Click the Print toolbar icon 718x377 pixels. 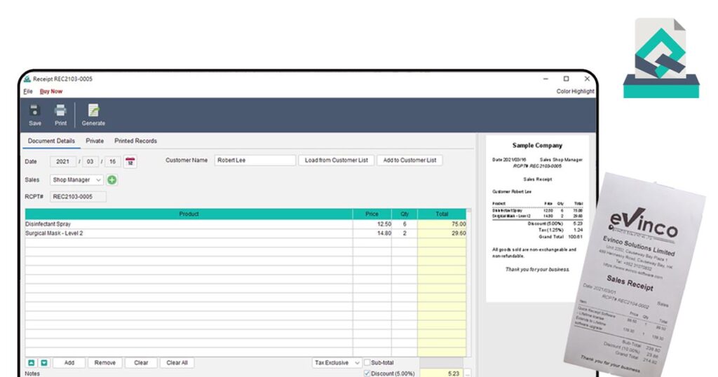(x=60, y=115)
